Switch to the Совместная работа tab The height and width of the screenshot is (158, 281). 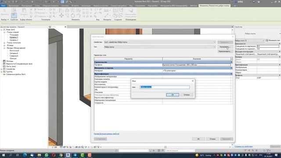119,6
